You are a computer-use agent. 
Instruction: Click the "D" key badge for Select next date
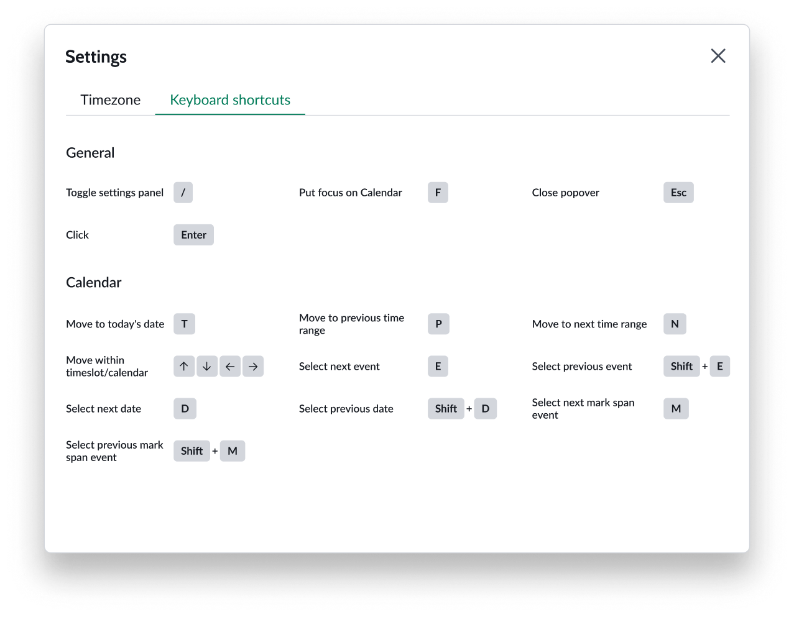coord(185,408)
